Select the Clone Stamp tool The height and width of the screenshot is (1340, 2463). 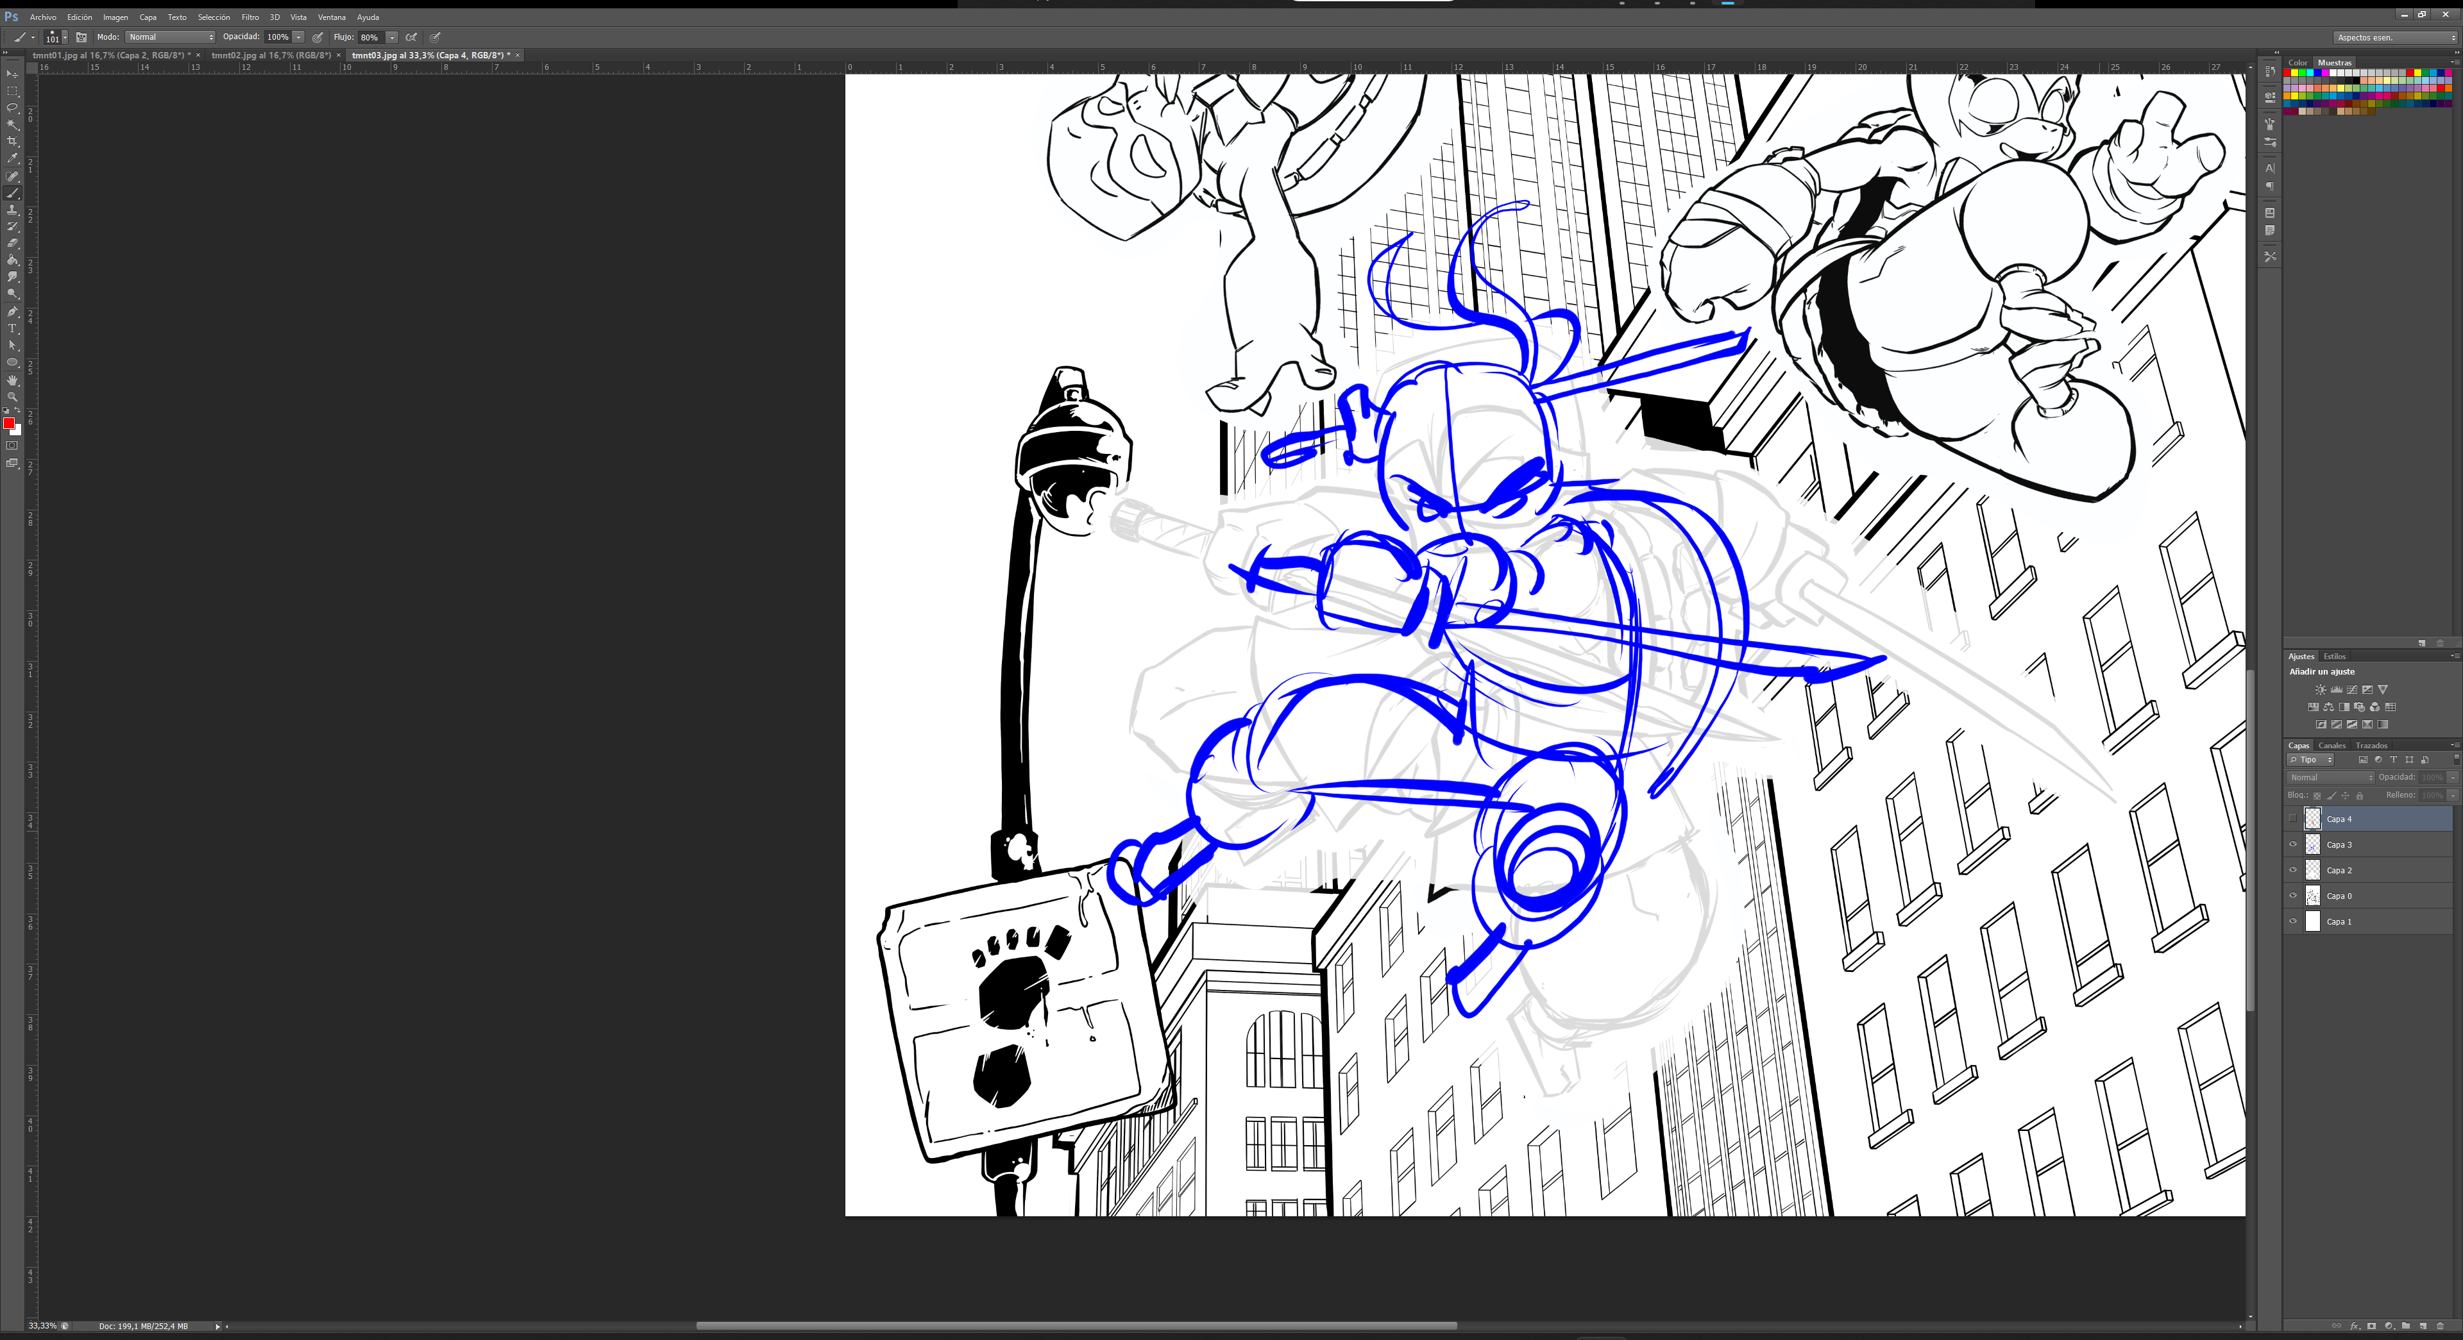click(x=12, y=210)
